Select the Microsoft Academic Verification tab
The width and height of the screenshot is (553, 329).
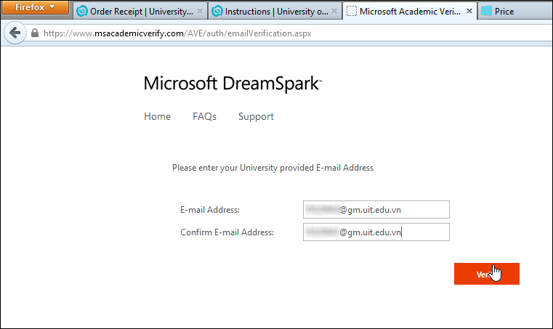(x=411, y=12)
